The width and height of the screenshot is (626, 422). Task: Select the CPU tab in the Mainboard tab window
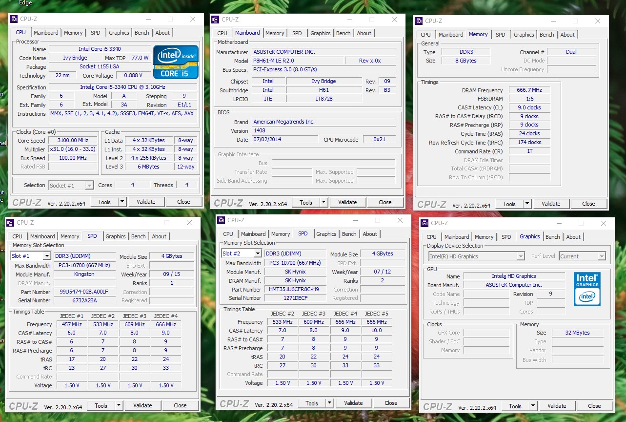click(222, 33)
